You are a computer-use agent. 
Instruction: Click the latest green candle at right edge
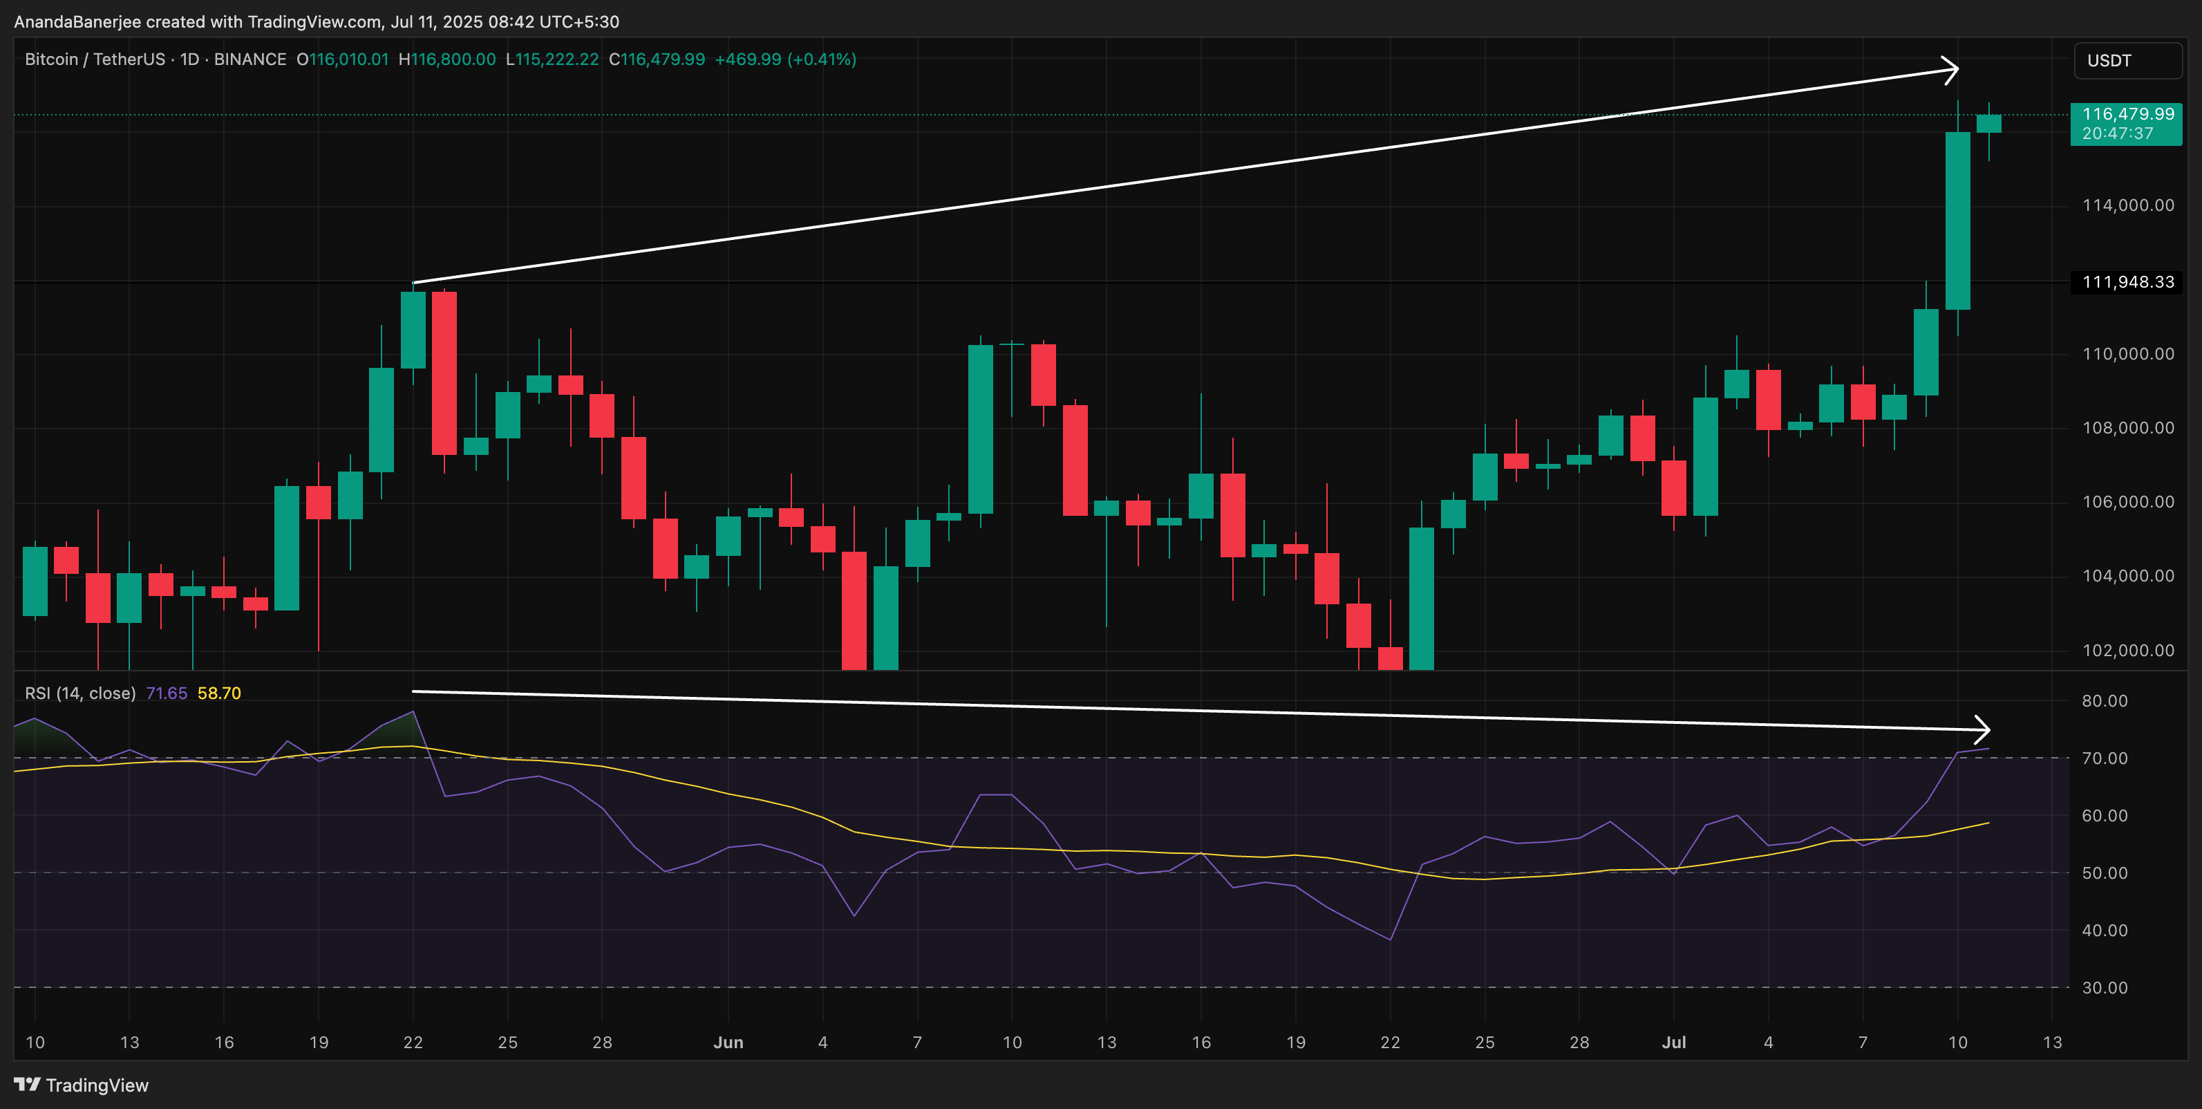coord(1988,124)
